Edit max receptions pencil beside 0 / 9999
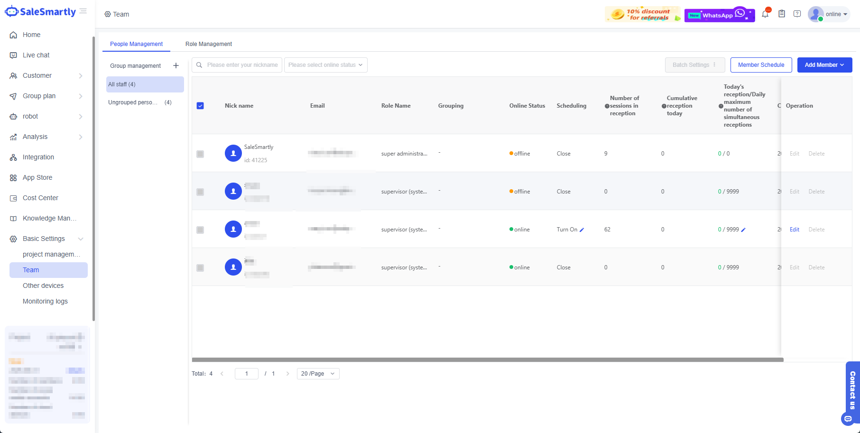Image resolution: width=860 pixels, height=433 pixels. coord(743,230)
